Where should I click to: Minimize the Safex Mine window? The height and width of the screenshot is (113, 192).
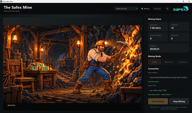pyautogui.click(x=177, y=1)
